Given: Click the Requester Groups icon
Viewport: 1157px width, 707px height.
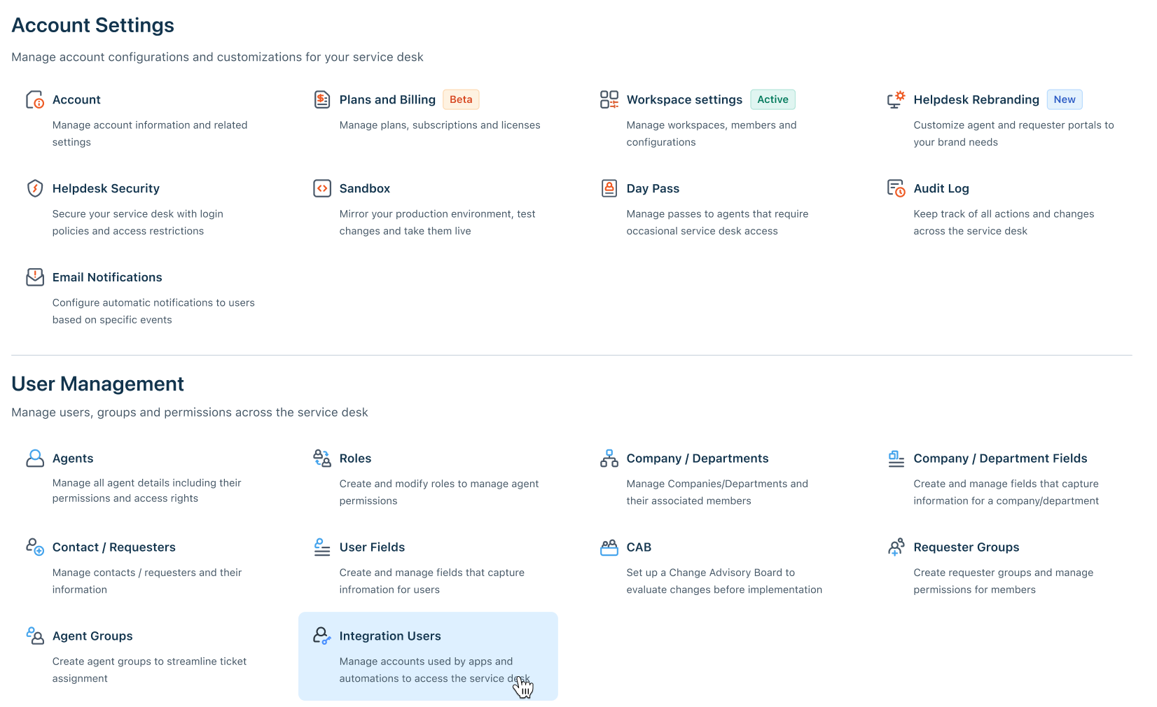Looking at the screenshot, I should pyautogui.click(x=896, y=547).
